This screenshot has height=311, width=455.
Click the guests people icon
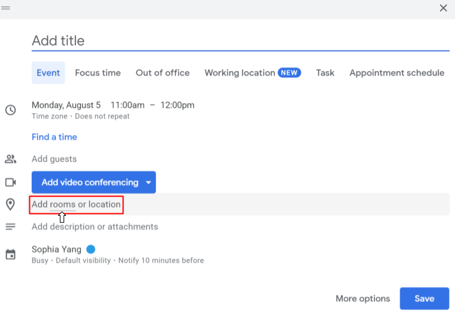[x=11, y=159]
